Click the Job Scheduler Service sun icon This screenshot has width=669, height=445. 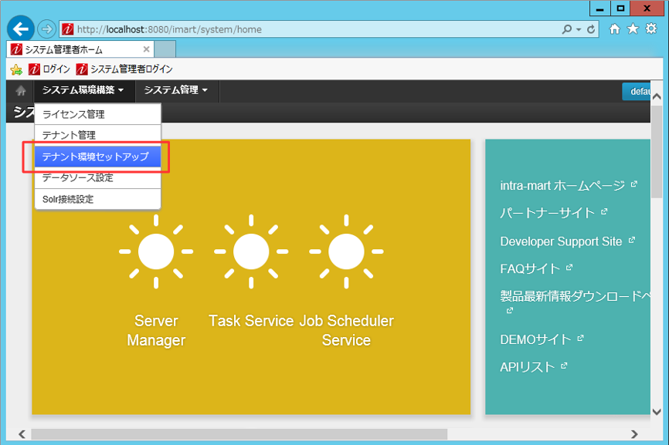click(346, 251)
